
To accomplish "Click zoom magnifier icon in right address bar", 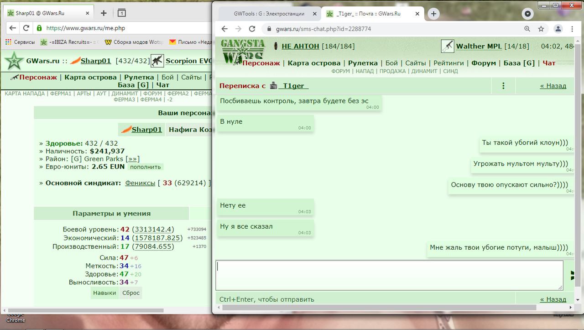I will point(527,29).
